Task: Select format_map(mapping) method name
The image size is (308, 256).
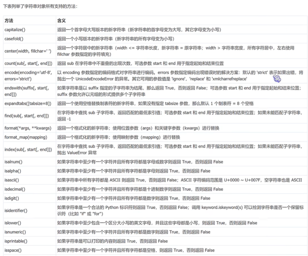Action: pos(26,137)
